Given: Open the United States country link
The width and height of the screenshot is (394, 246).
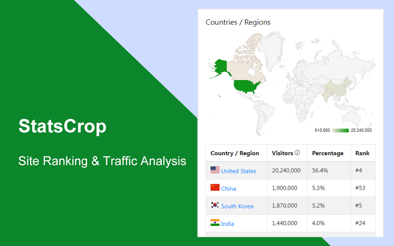Looking at the screenshot, I should 238,171.
